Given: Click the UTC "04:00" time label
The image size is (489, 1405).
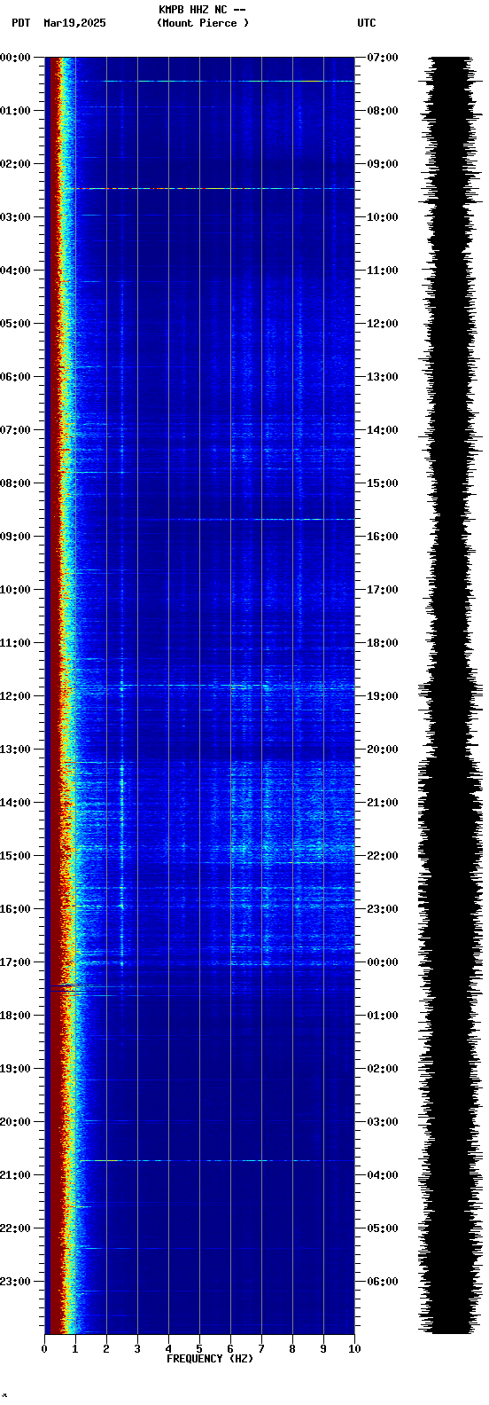Looking at the screenshot, I should pos(383,1175).
